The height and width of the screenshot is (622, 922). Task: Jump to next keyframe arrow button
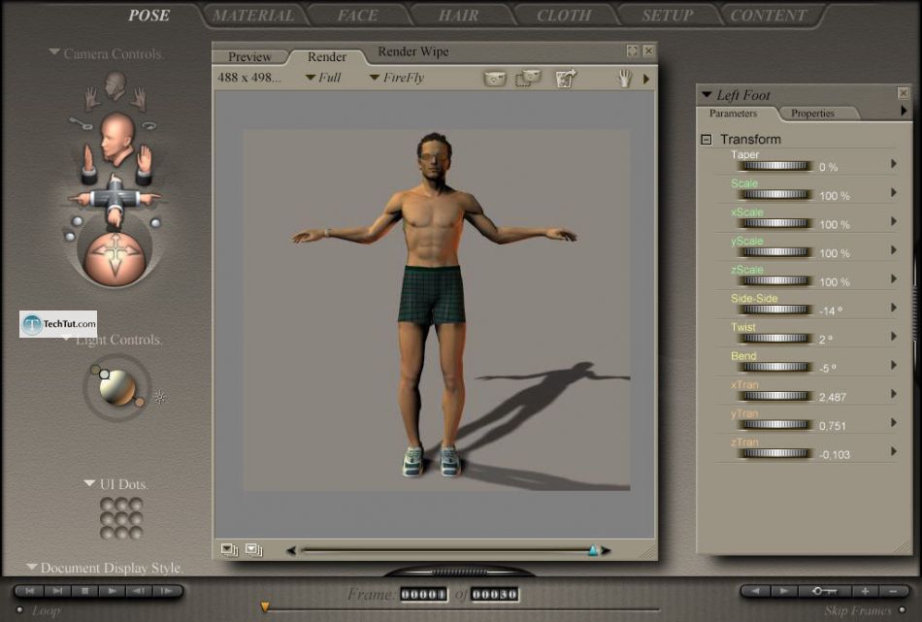point(784,591)
